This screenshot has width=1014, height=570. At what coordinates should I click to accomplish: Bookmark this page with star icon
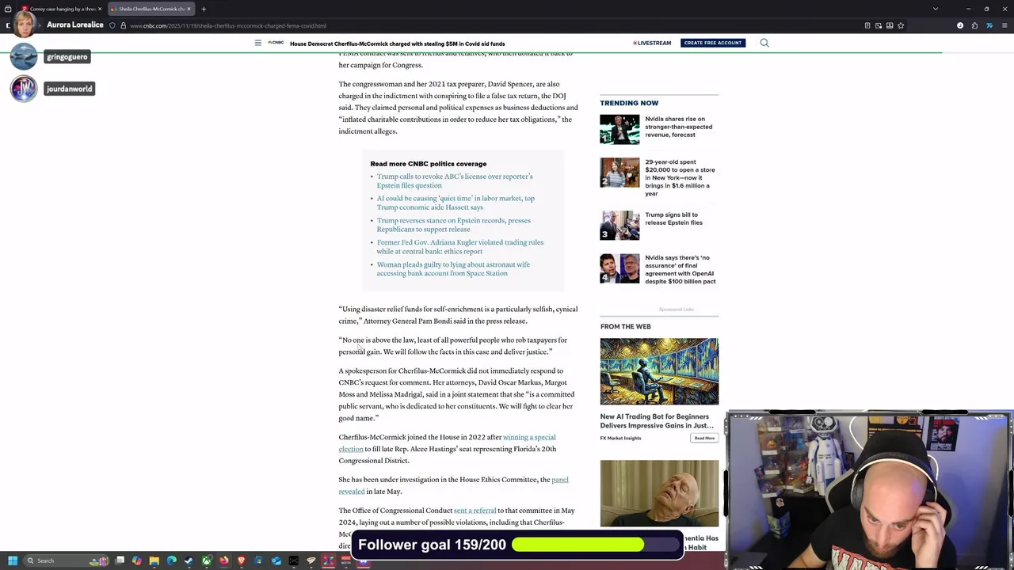(x=901, y=25)
